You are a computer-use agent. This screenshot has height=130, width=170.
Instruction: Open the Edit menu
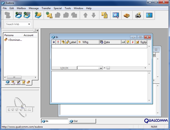[x=12, y=8]
